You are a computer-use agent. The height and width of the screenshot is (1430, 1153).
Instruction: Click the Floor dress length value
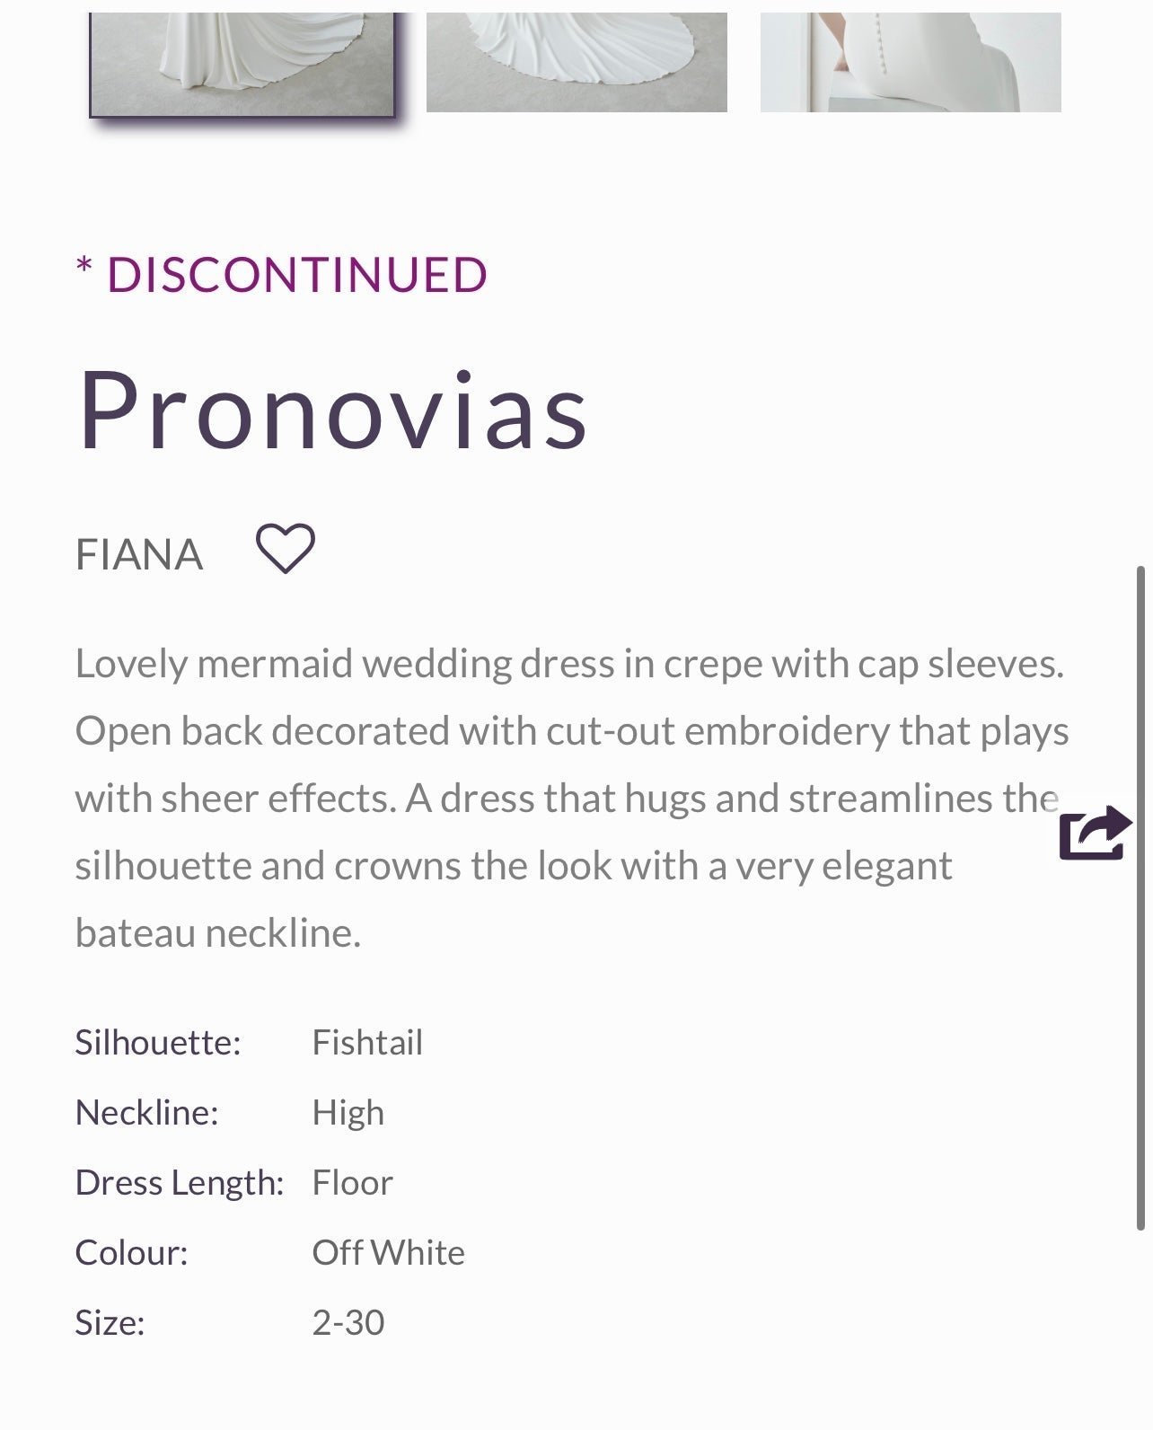pyautogui.click(x=352, y=1183)
